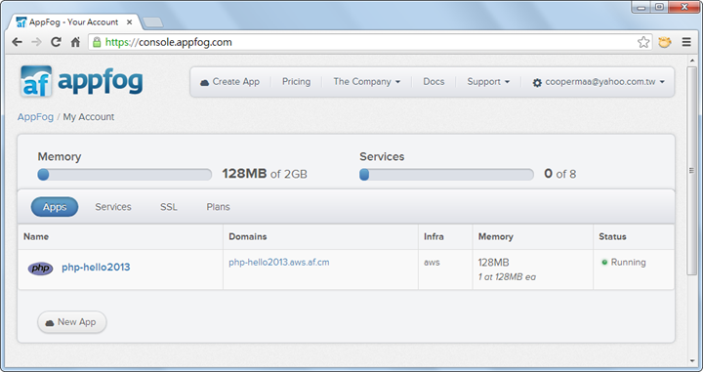Click the browser forward arrow
Image resolution: width=703 pixels, height=372 pixels.
(x=36, y=42)
